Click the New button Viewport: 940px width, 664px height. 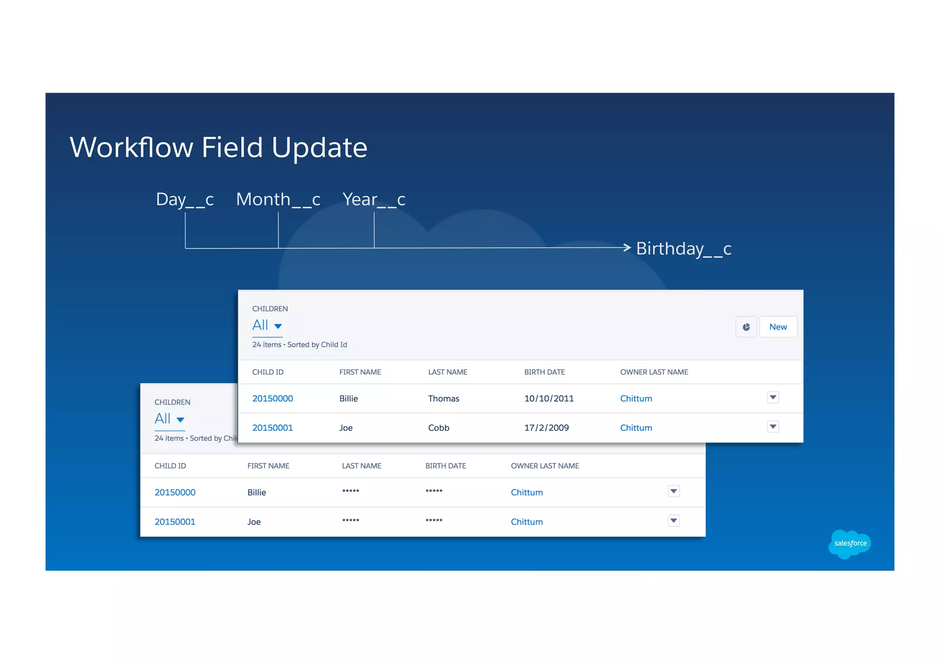click(x=778, y=327)
